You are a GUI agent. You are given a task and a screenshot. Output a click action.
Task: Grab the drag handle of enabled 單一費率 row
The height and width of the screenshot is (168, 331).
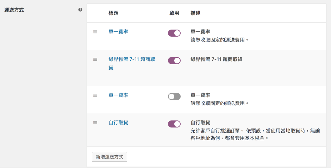click(x=95, y=32)
